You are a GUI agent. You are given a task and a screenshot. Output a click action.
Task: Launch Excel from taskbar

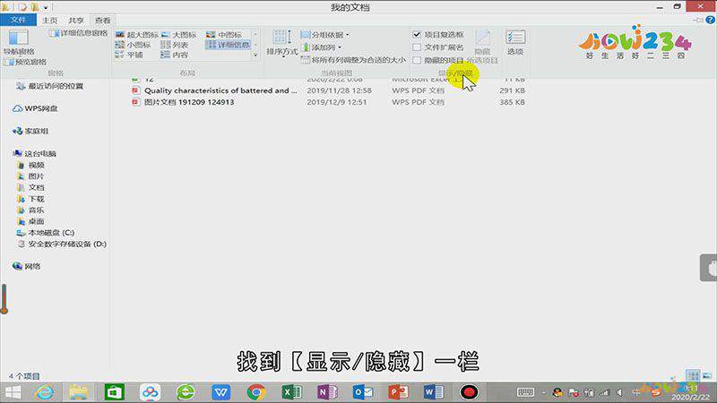(x=292, y=392)
